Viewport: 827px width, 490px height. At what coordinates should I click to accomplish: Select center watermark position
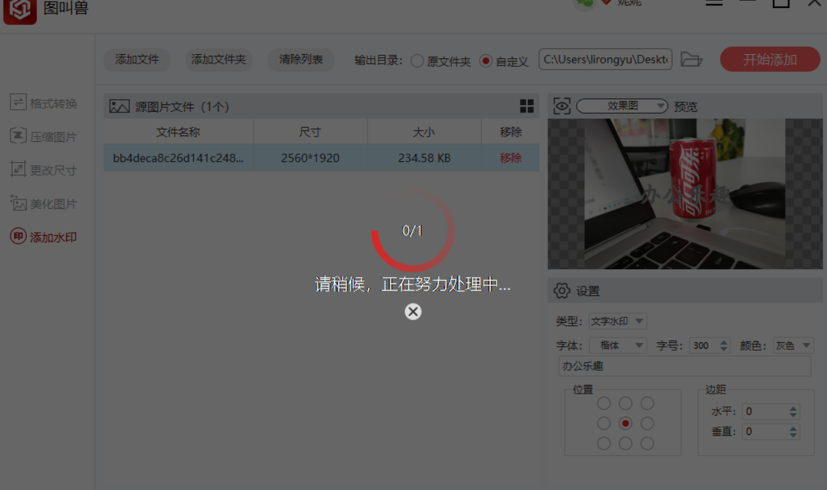[626, 423]
